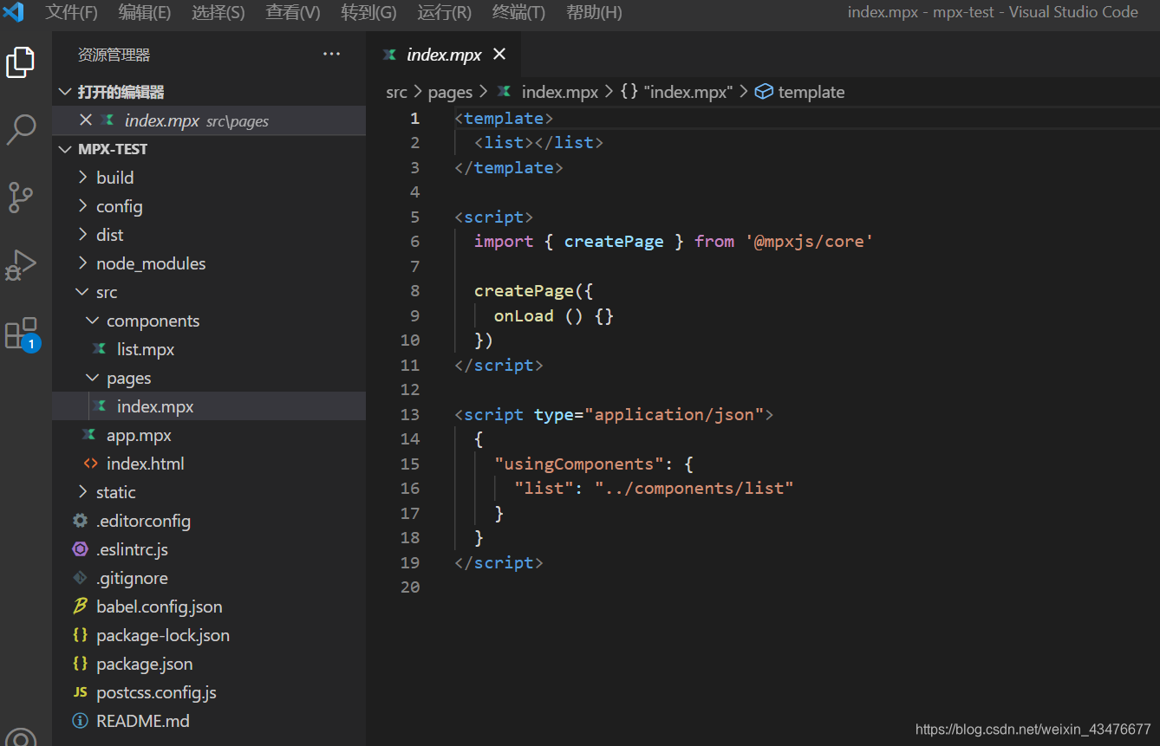Open the 帮助(H) menu

(594, 12)
